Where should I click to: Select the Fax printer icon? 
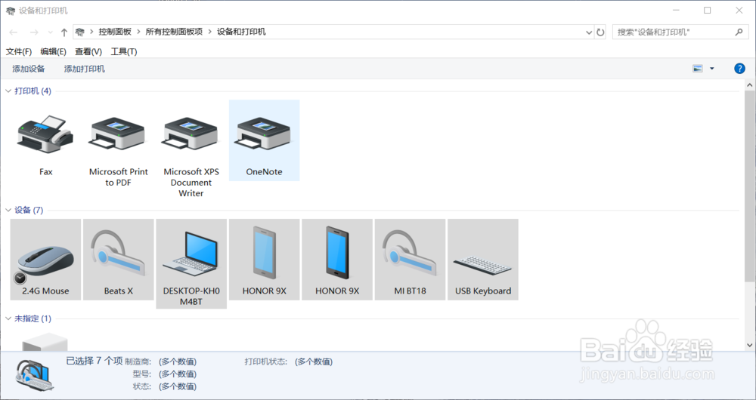click(46, 135)
